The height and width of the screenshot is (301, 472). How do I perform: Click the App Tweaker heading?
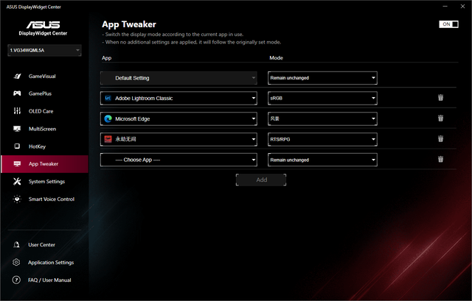[x=129, y=24]
